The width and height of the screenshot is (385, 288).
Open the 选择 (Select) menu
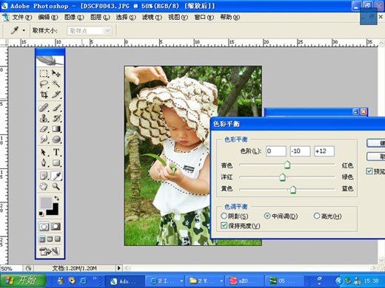tap(126, 17)
